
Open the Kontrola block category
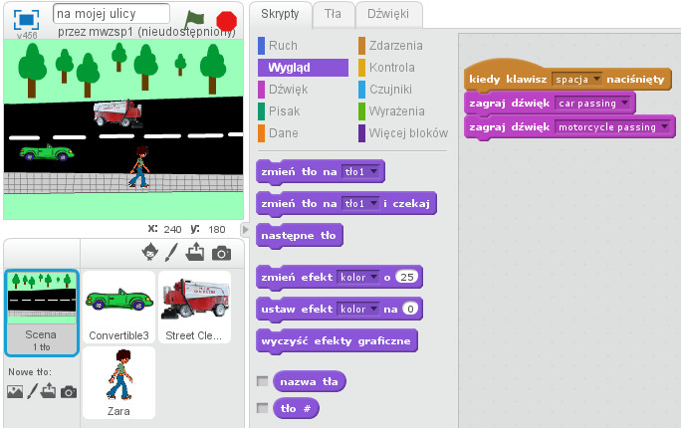pyautogui.click(x=386, y=68)
